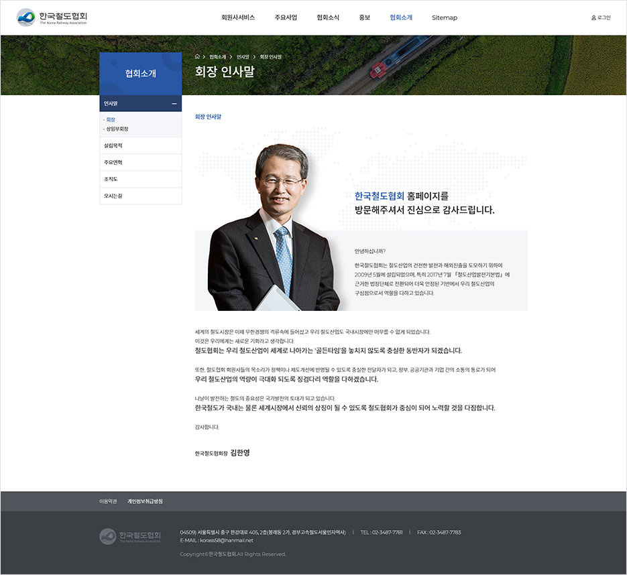The height and width of the screenshot is (575, 627).
Task: Click the E-MAIL korass58@hanmail.net address
Action: tap(217, 540)
